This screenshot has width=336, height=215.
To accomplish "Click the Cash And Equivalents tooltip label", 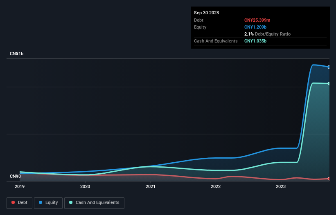I will point(216,41).
